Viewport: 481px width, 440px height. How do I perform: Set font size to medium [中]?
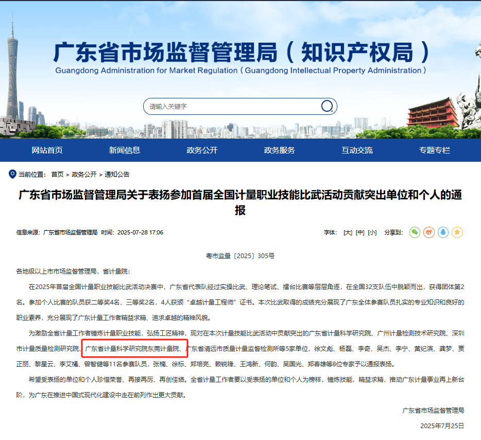pyautogui.click(x=360, y=232)
